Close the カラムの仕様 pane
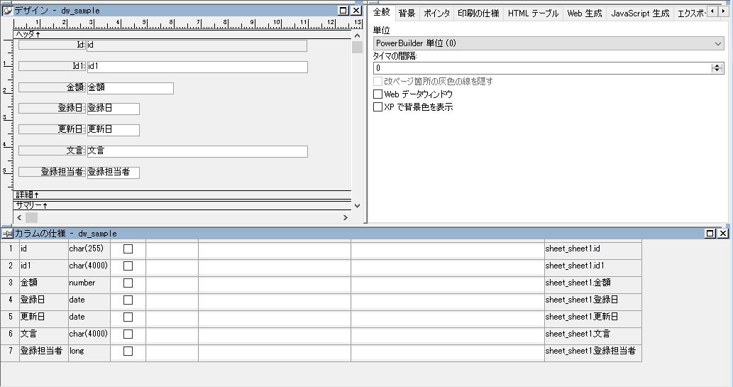733x387 pixels. [x=723, y=233]
